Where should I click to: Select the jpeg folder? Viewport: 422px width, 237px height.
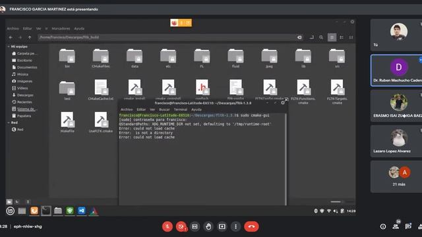[x=269, y=58]
